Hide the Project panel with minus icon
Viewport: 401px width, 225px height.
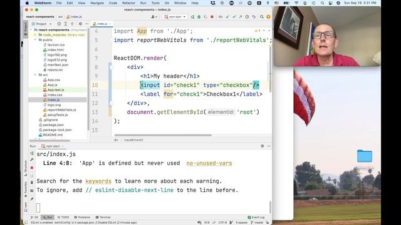tap(86, 24)
